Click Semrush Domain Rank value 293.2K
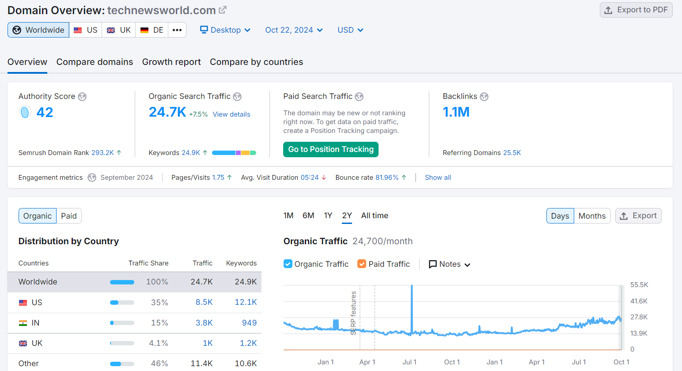This screenshot has width=682, height=371. (x=102, y=153)
